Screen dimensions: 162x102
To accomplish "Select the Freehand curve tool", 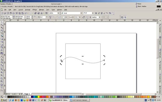I will click(2, 33).
